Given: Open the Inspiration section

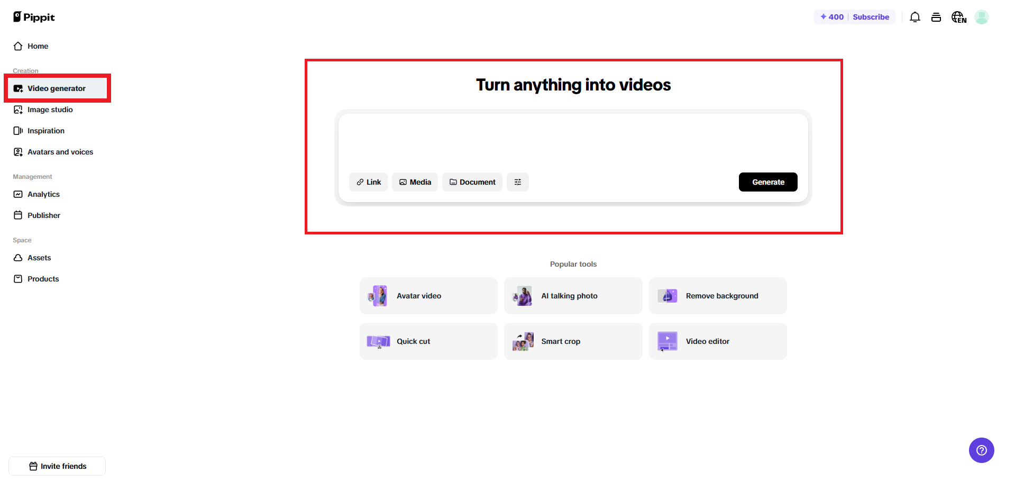Looking at the screenshot, I should tap(57, 131).
